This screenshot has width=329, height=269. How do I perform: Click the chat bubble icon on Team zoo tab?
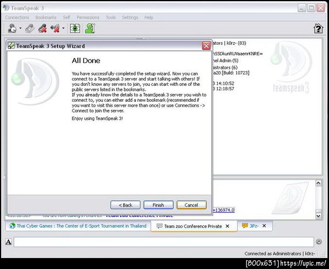coord(160,226)
